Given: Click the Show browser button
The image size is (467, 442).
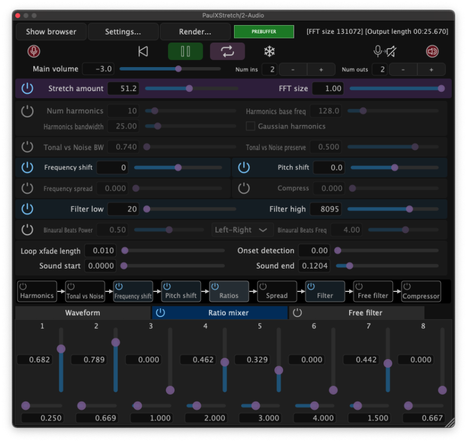Looking at the screenshot, I should (x=51, y=32).
